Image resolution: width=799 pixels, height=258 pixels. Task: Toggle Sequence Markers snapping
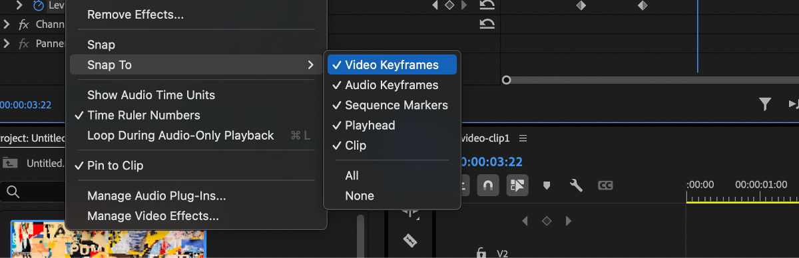392,105
